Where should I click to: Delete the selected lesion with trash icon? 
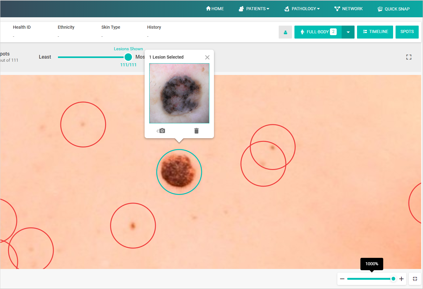click(x=196, y=131)
